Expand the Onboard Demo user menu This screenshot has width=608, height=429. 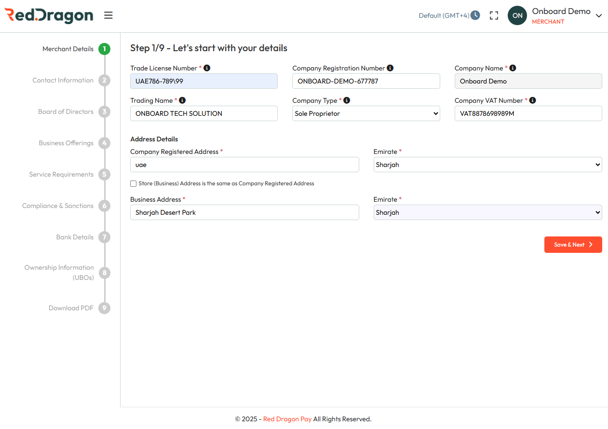click(598, 15)
